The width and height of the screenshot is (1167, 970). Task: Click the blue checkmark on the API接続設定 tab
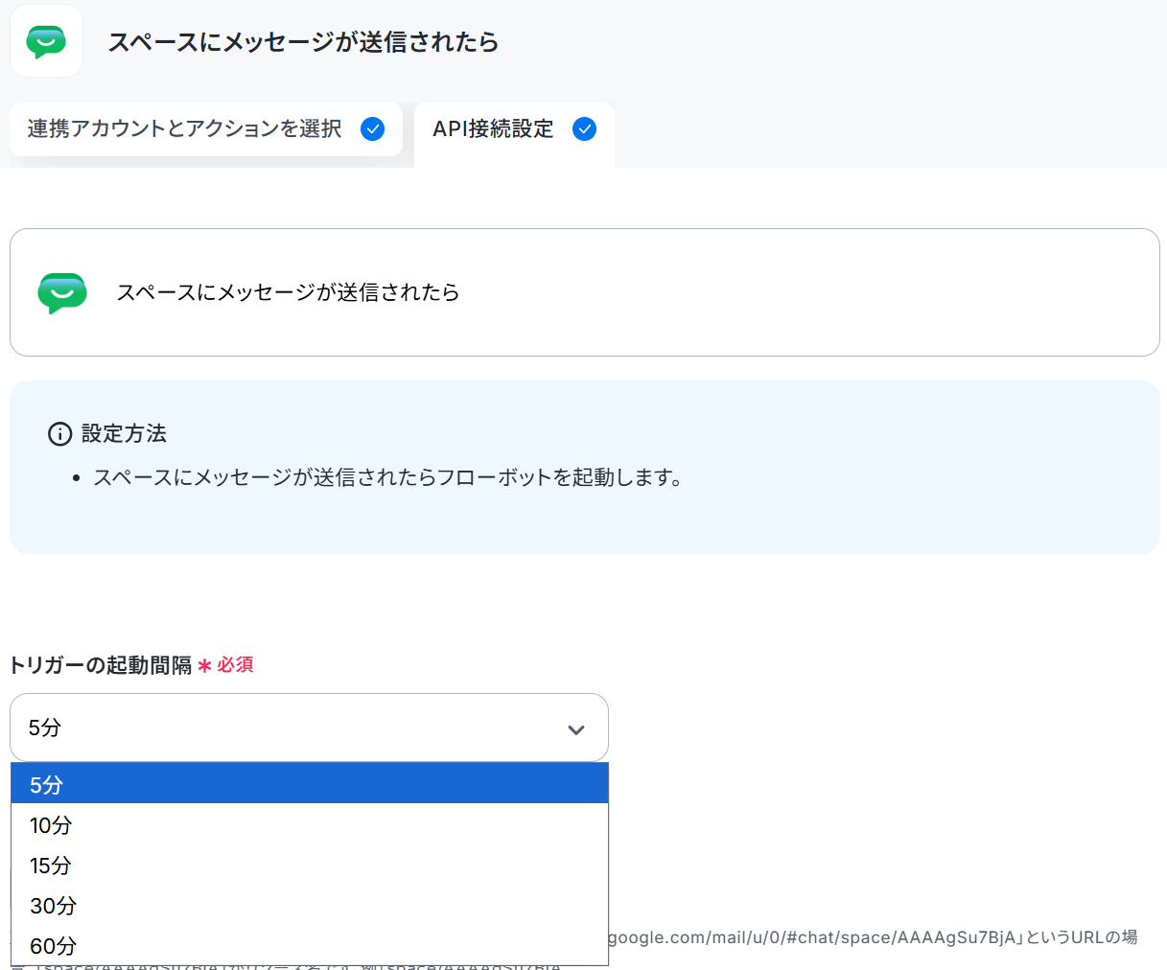[584, 128]
